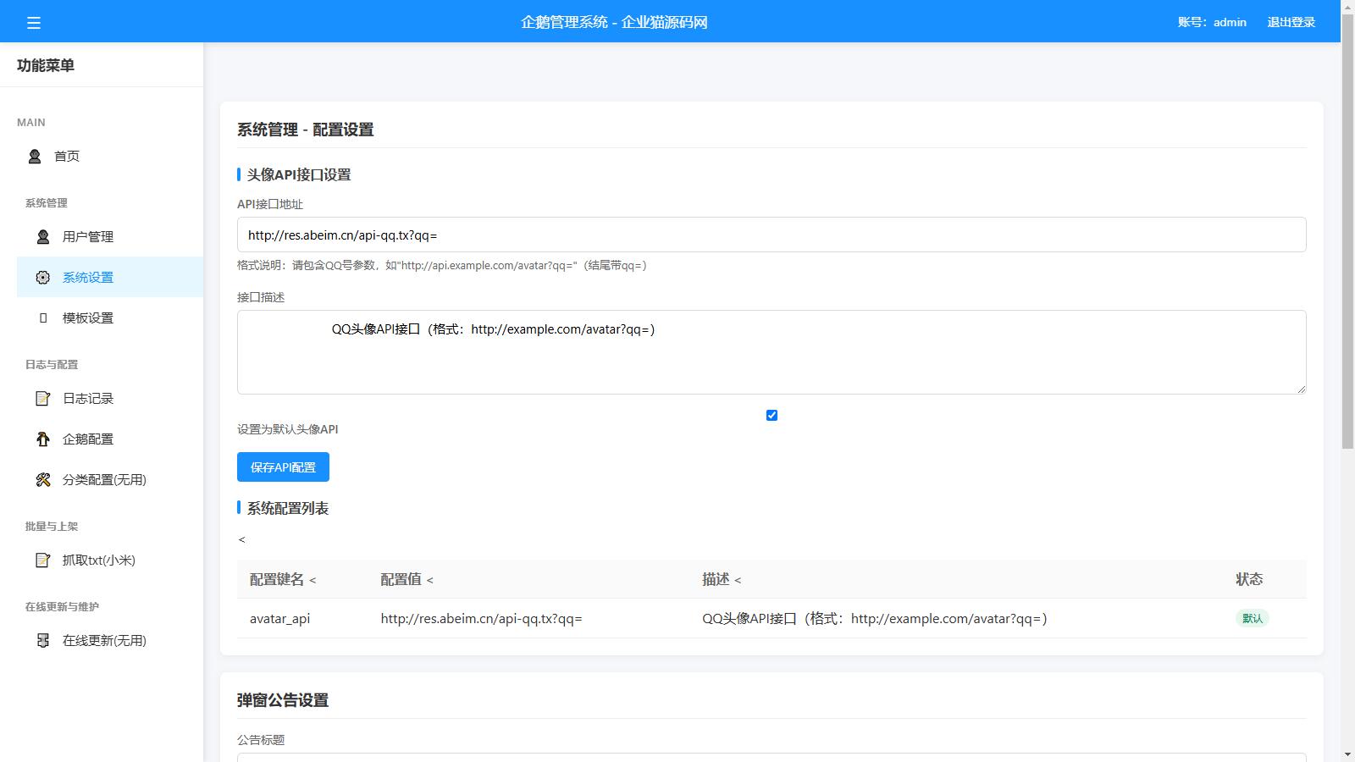Disable the 设置为默认头像API checkbox
Image resolution: width=1355 pixels, height=762 pixels.
tap(771, 415)
